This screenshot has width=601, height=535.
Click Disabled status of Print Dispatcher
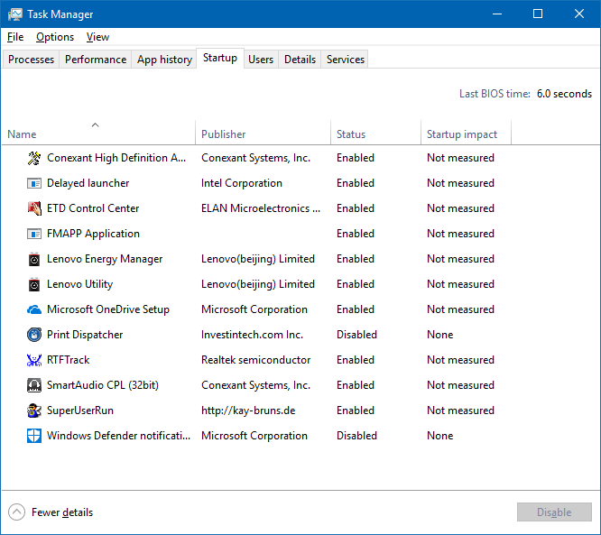(356, 335)
